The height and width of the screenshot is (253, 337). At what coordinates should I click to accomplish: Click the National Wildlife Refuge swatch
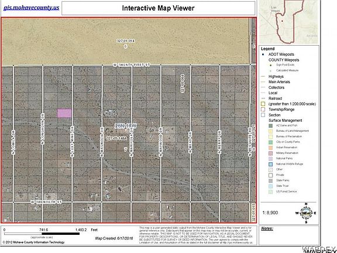point(271,164)
